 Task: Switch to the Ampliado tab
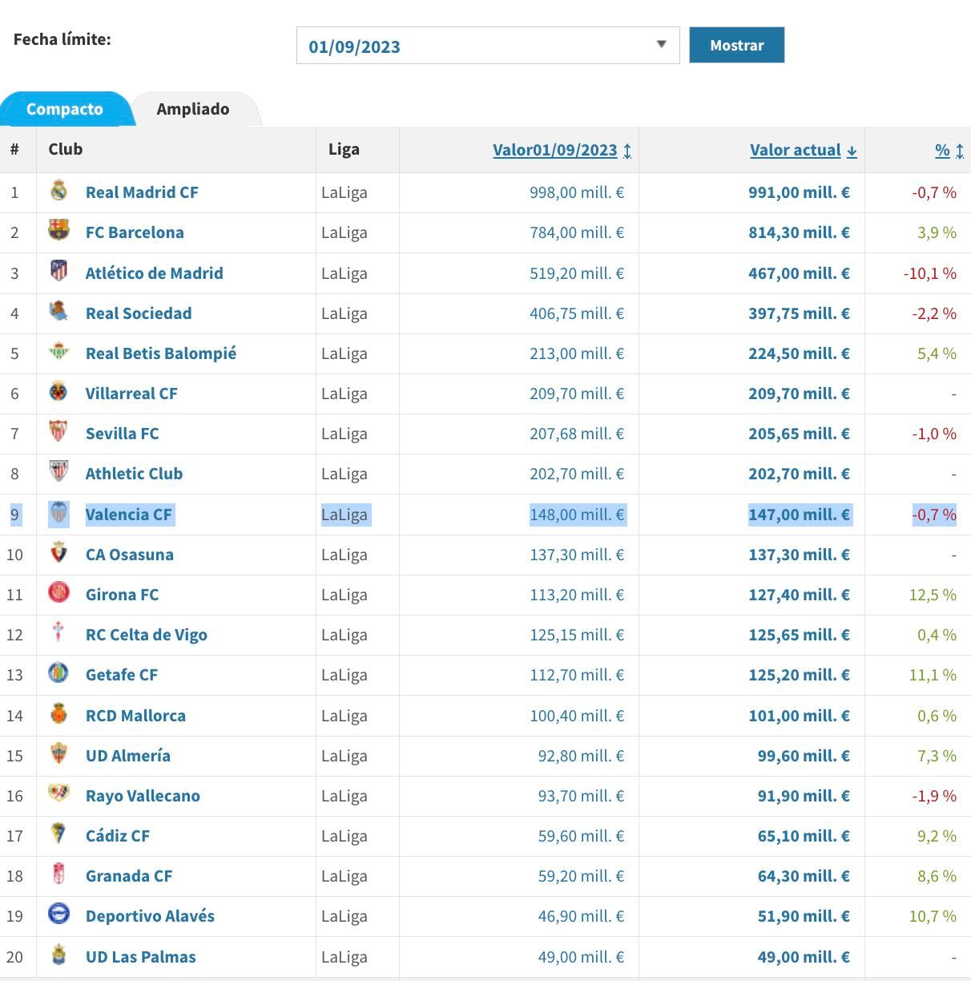point(193,109)
